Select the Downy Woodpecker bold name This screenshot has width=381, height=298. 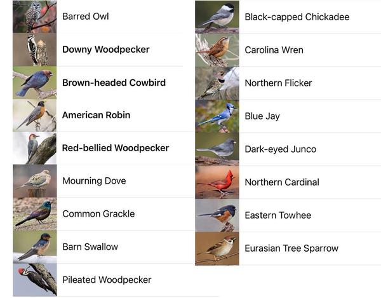[x=106, y=50]
